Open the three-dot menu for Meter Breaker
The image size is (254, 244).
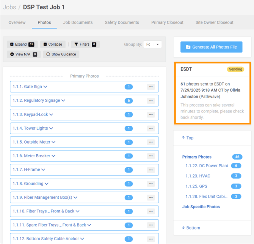(151, 156)
